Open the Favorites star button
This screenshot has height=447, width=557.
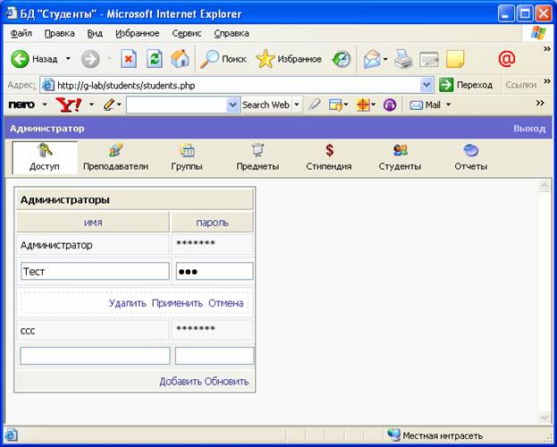(266, 59)
